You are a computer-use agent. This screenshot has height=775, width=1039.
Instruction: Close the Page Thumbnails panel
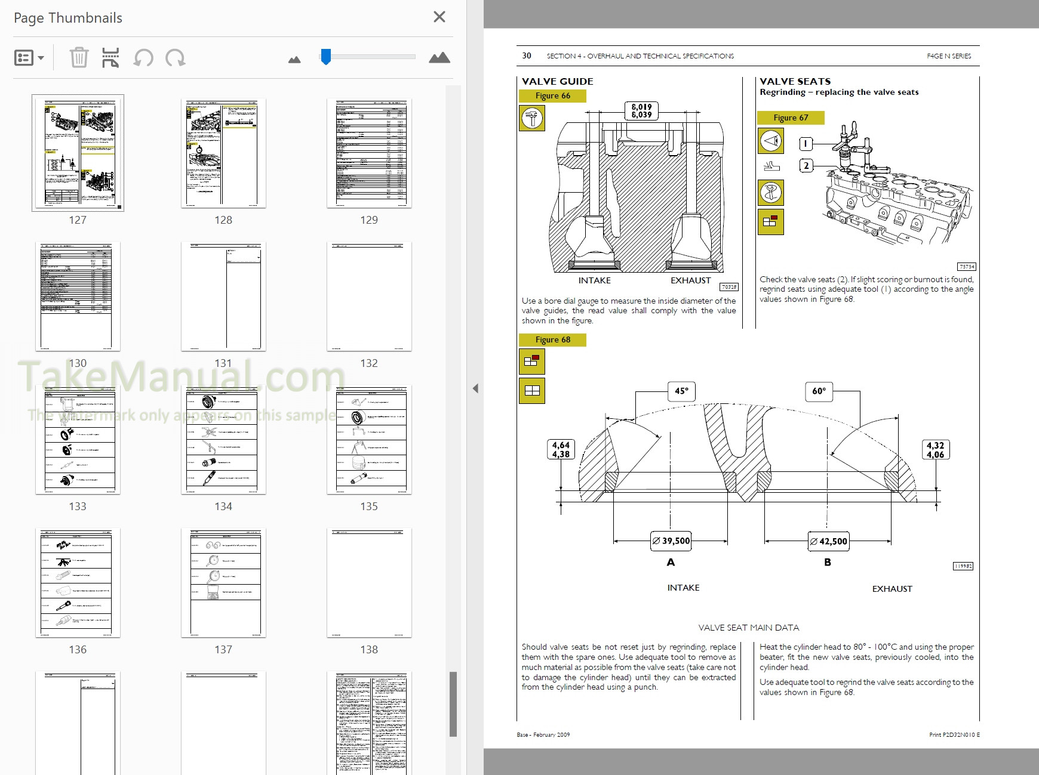pos(439,17)
